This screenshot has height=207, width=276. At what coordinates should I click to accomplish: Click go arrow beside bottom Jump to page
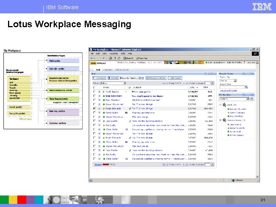[212, 164]
